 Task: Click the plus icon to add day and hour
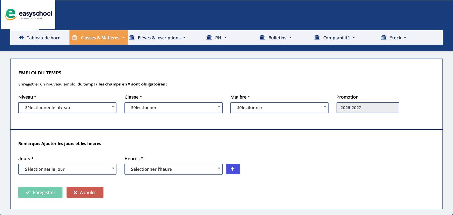233,169
